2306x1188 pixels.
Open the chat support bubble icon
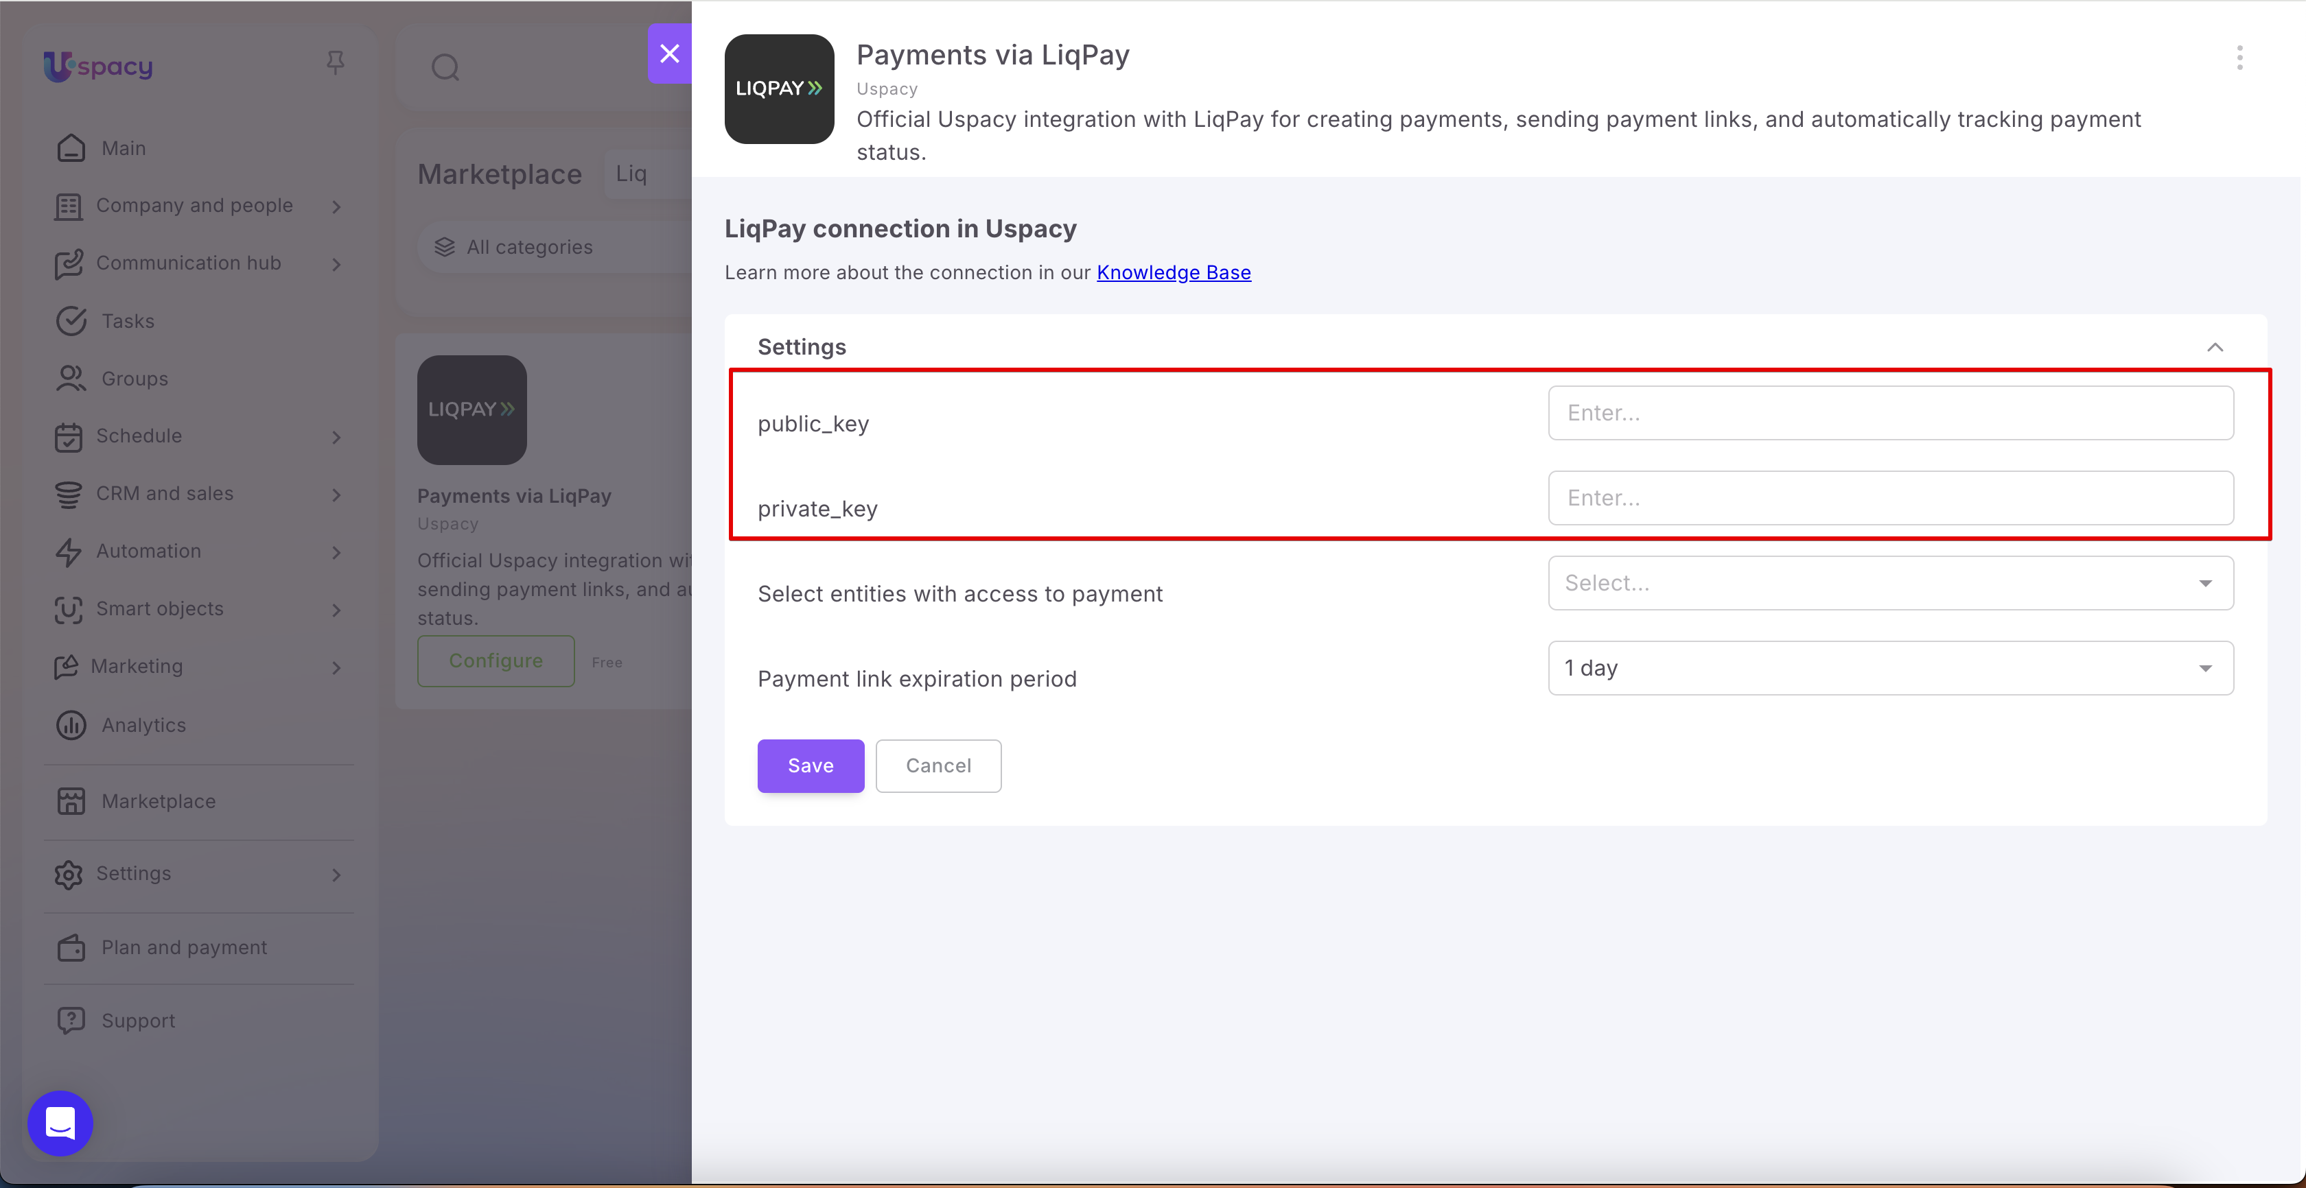click(60, 1123)
